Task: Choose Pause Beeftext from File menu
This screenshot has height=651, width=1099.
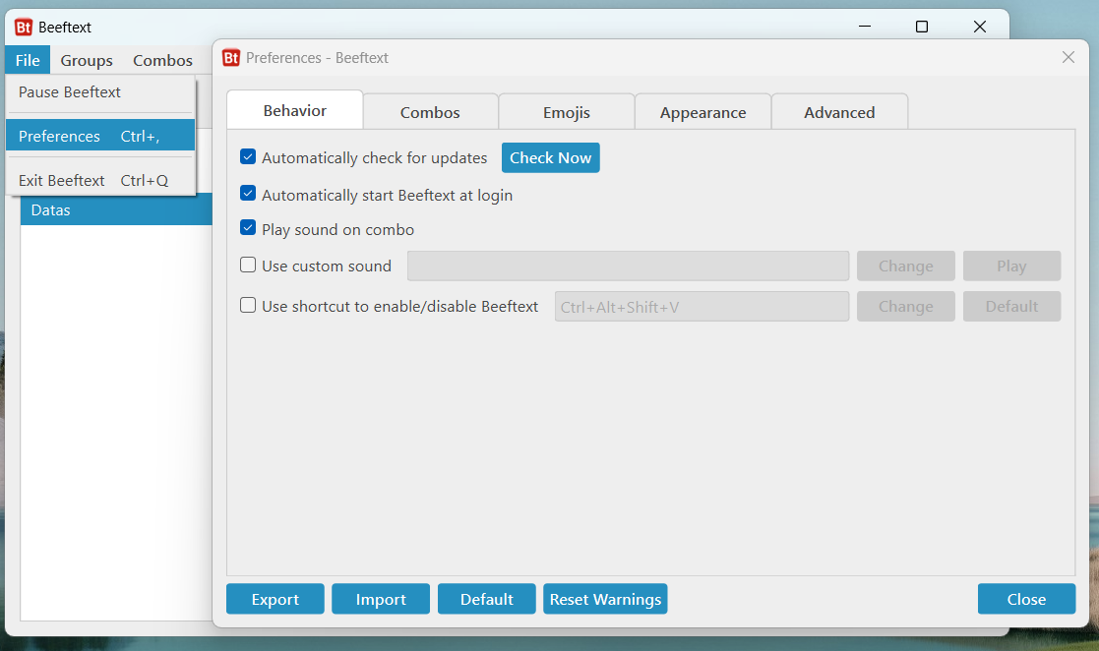Action: (x=70, y=92)
